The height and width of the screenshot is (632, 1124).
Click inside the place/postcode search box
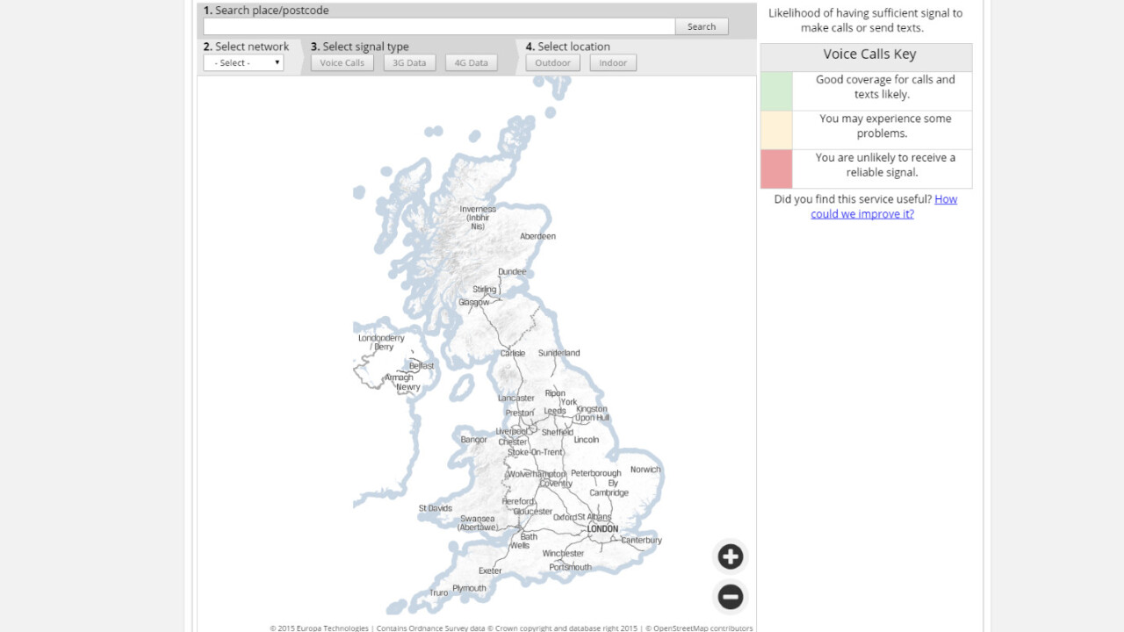coord(439,25)
